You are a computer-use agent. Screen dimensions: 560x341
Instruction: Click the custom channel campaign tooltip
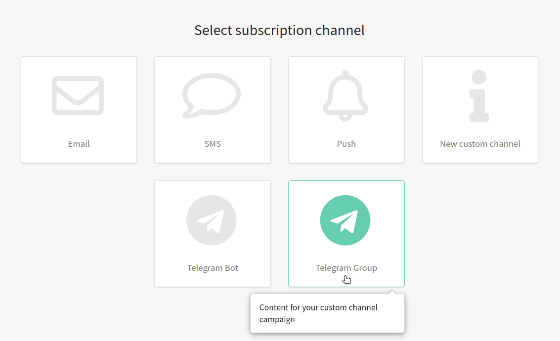(328, 313)
